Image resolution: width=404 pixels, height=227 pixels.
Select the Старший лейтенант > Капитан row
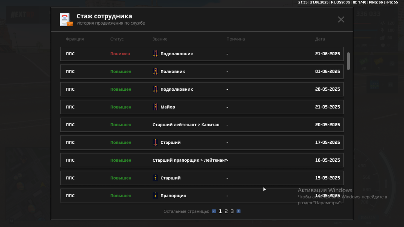coord(202,125)
